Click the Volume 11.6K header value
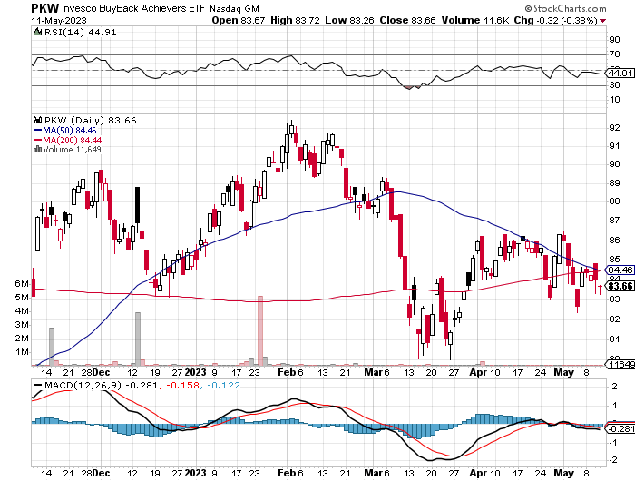This screenshot has width=635, height=481. [x=475, y=20]
